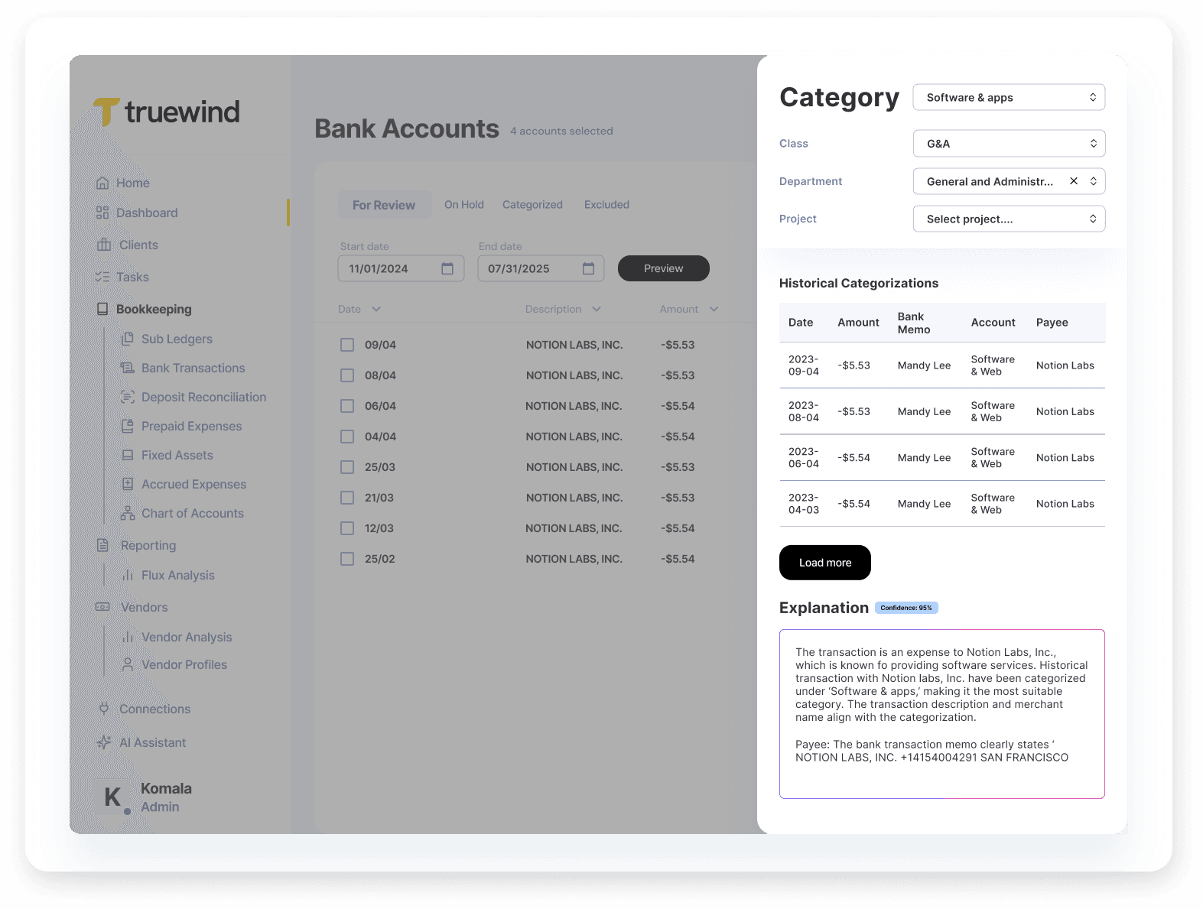Screen dimensions: 1203x909
Task: Open the AI Assistant link
Action: click(x=153, y=742)
